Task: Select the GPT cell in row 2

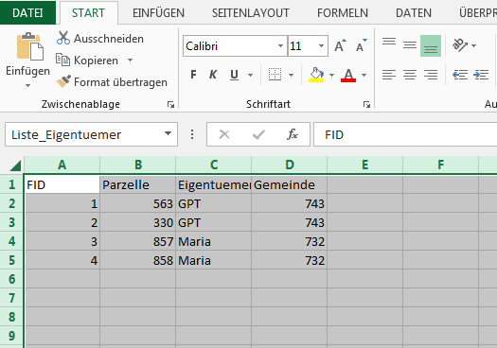Action: 214,203
